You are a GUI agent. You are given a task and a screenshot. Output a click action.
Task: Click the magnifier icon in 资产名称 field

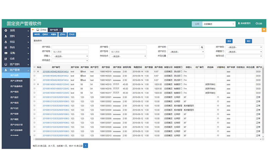point(202,47)
